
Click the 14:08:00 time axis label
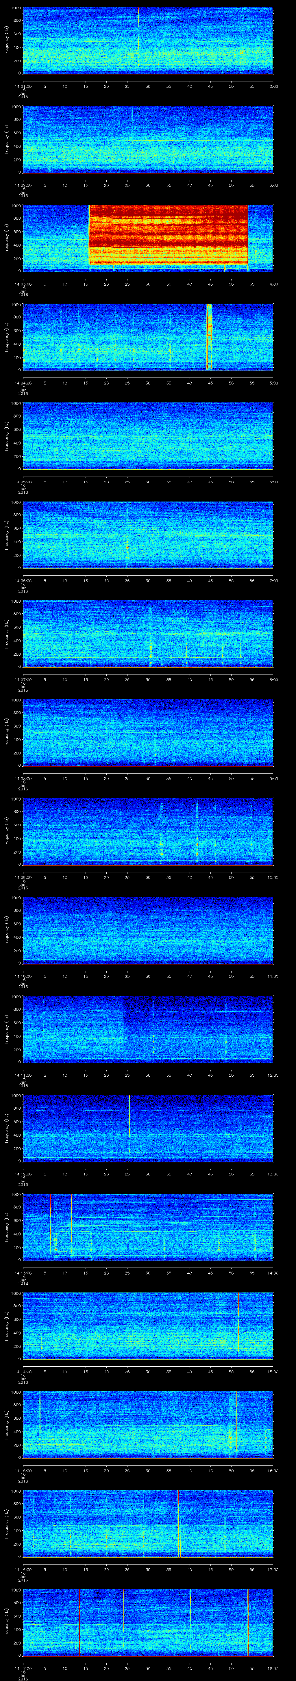pyautogui.click(x=23, y=778)
